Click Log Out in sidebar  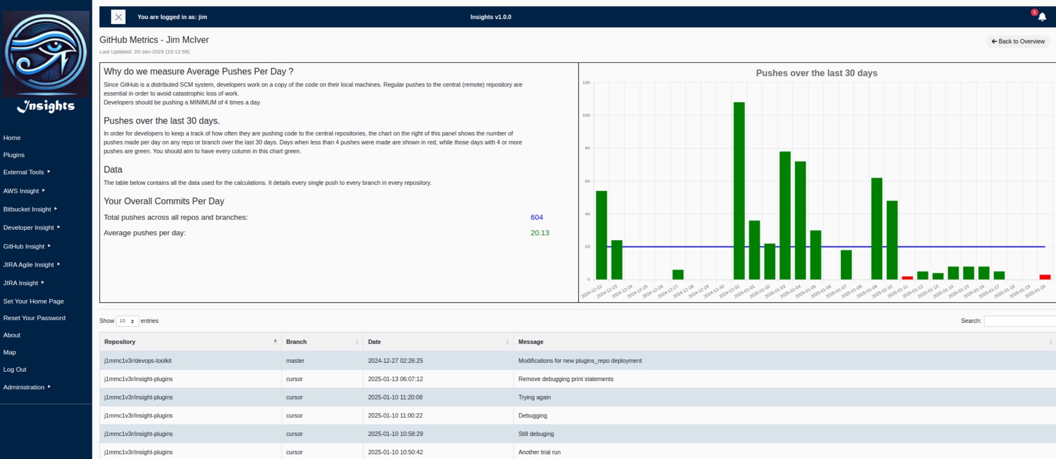[15, 369]
